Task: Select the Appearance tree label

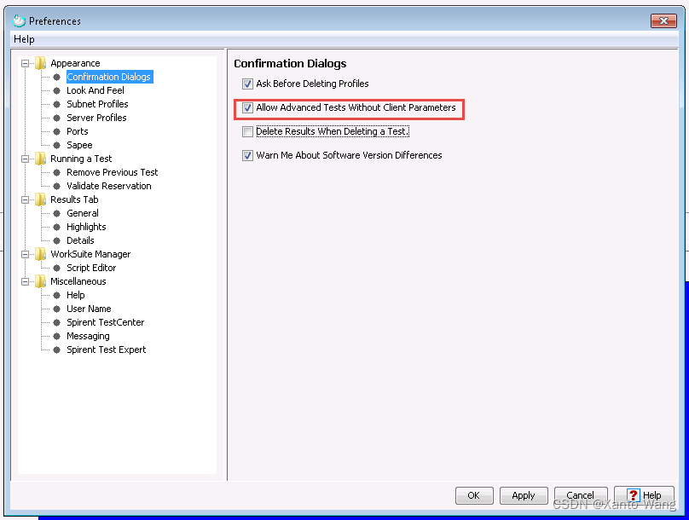Action: (x=75, y=63)
